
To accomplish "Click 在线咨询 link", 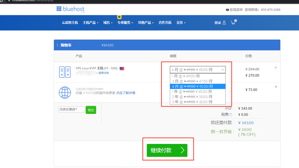I will (x=236, y=10).
